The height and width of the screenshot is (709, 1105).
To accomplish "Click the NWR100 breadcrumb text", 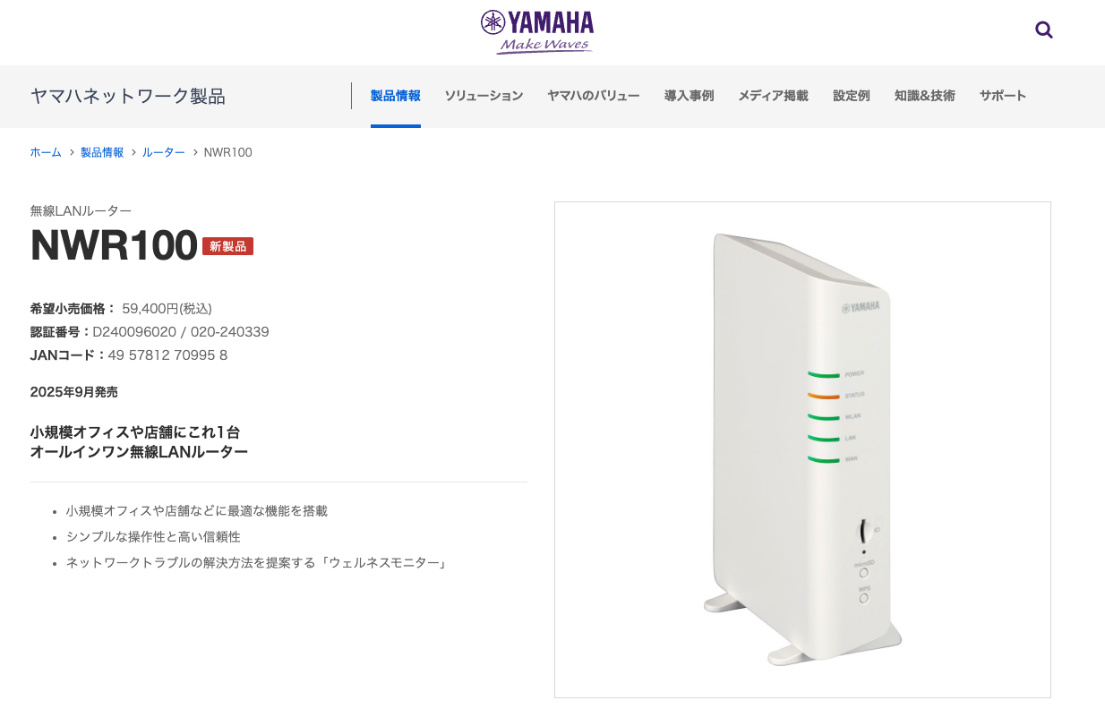I will pos(227,152).
